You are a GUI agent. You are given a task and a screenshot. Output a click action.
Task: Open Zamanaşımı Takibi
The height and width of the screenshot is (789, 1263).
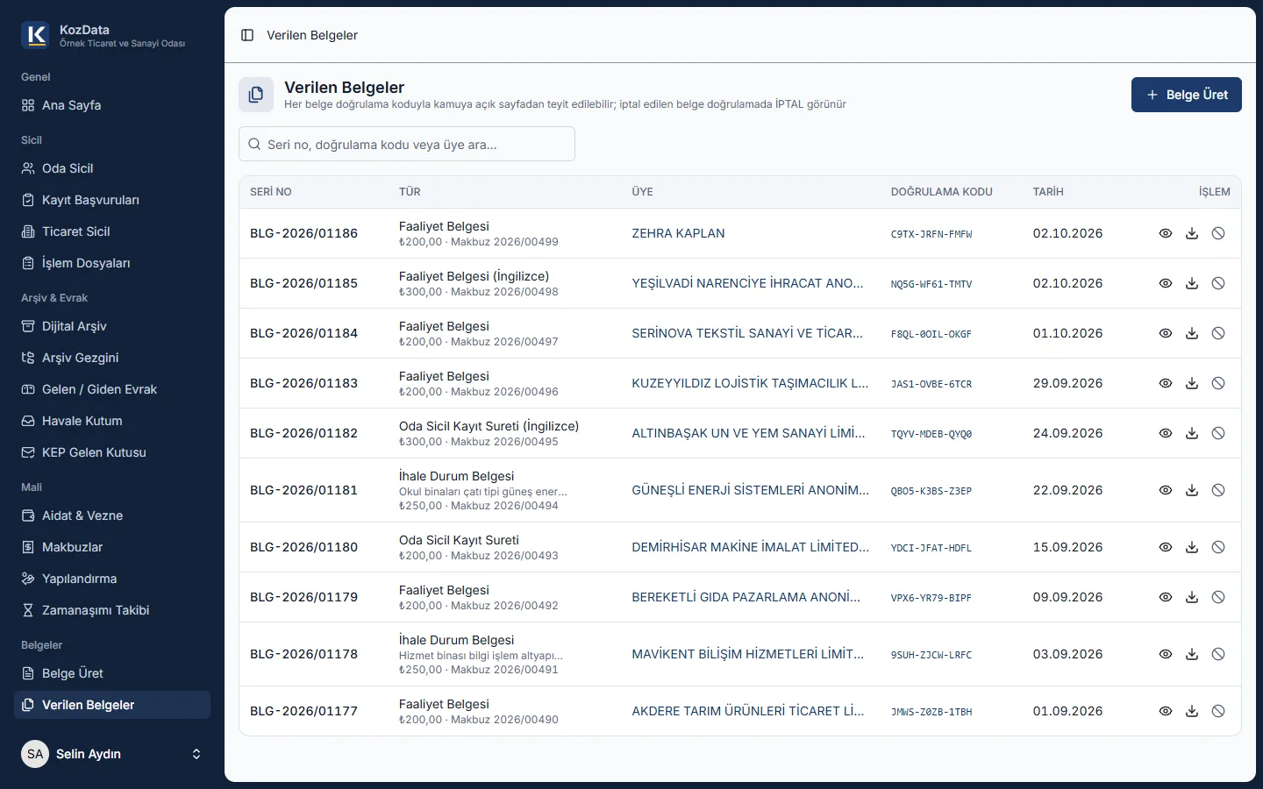pos(112,610)
